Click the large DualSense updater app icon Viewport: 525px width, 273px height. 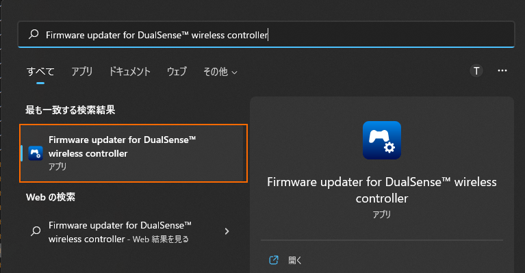382,140
